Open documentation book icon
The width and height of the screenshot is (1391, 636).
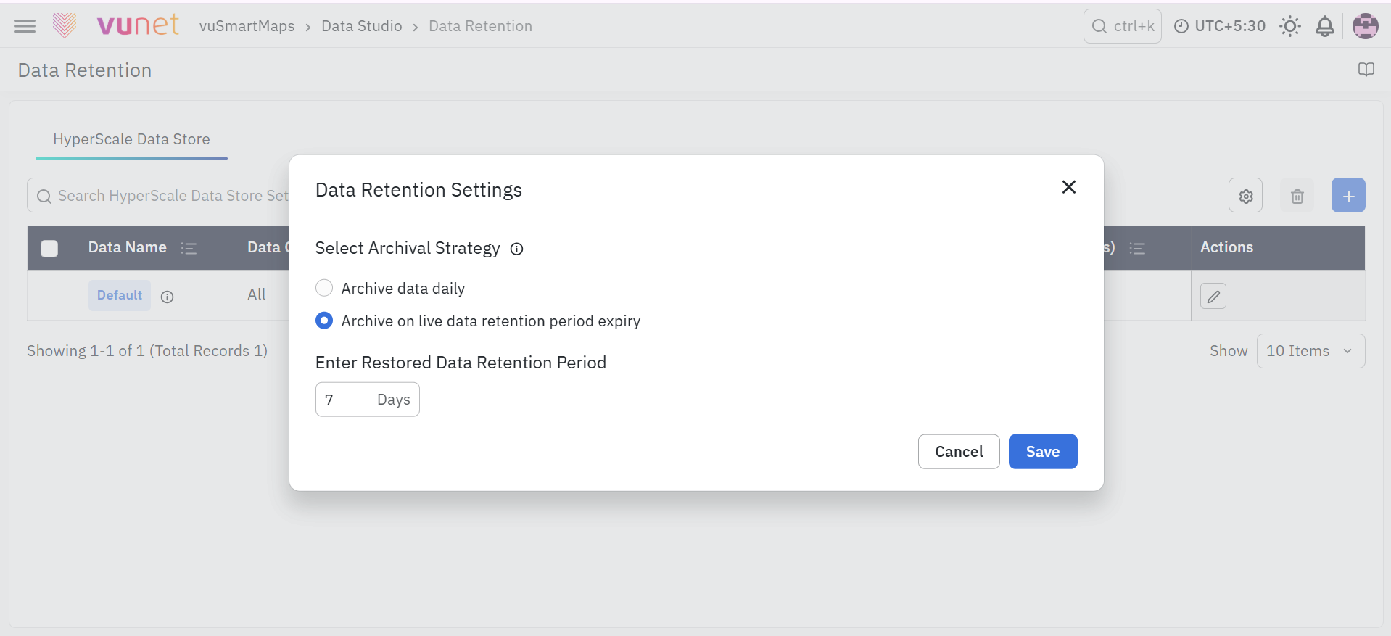1366,70
